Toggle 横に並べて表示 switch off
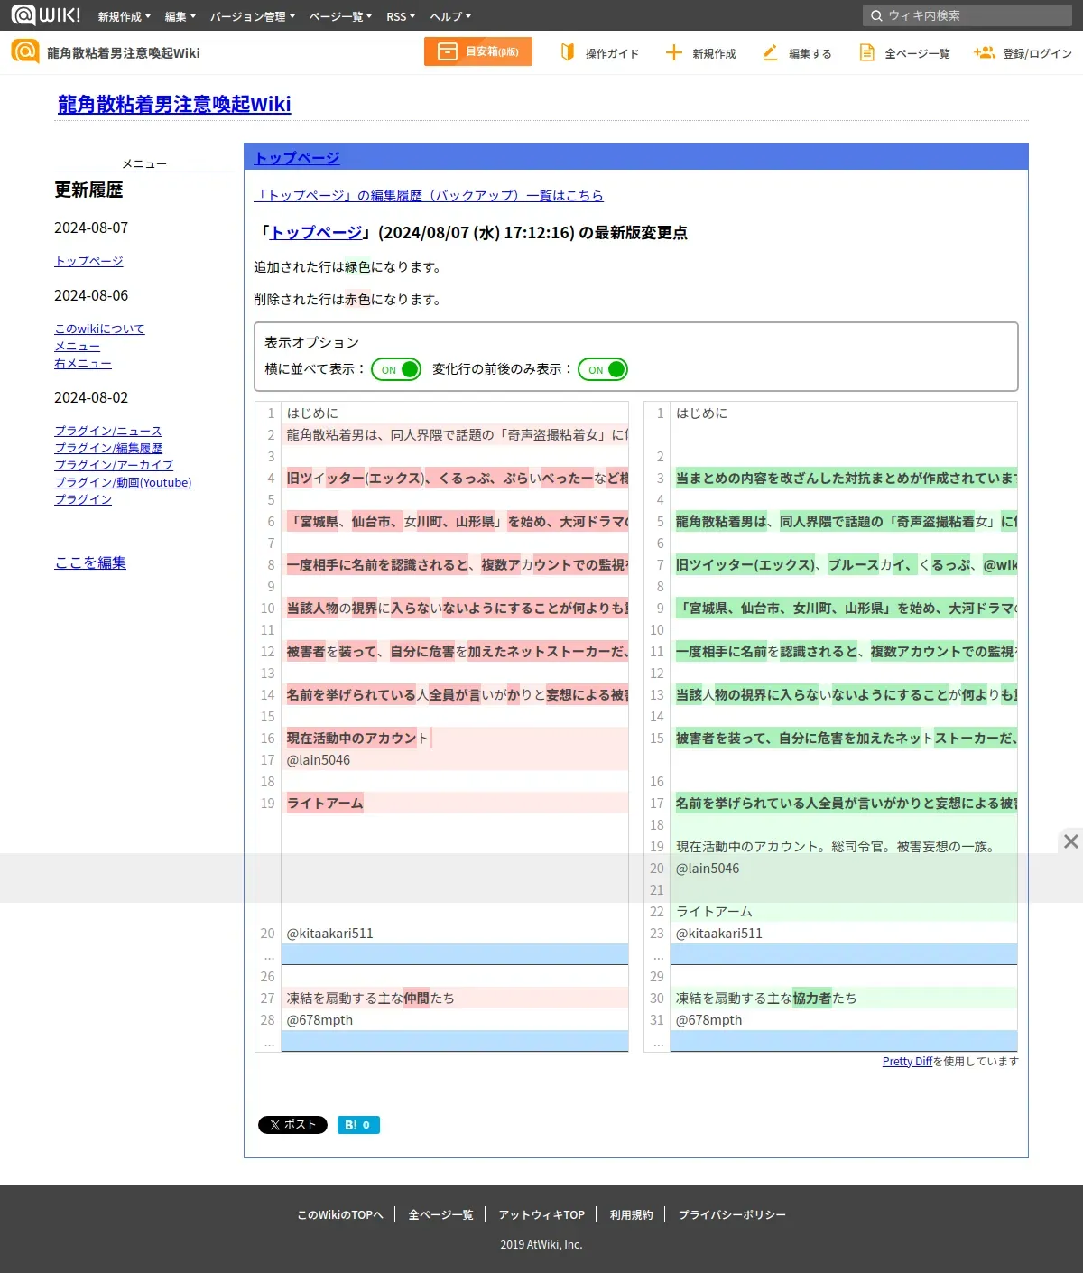This screenshot has width=1083, height=1273. pos(396,369)
